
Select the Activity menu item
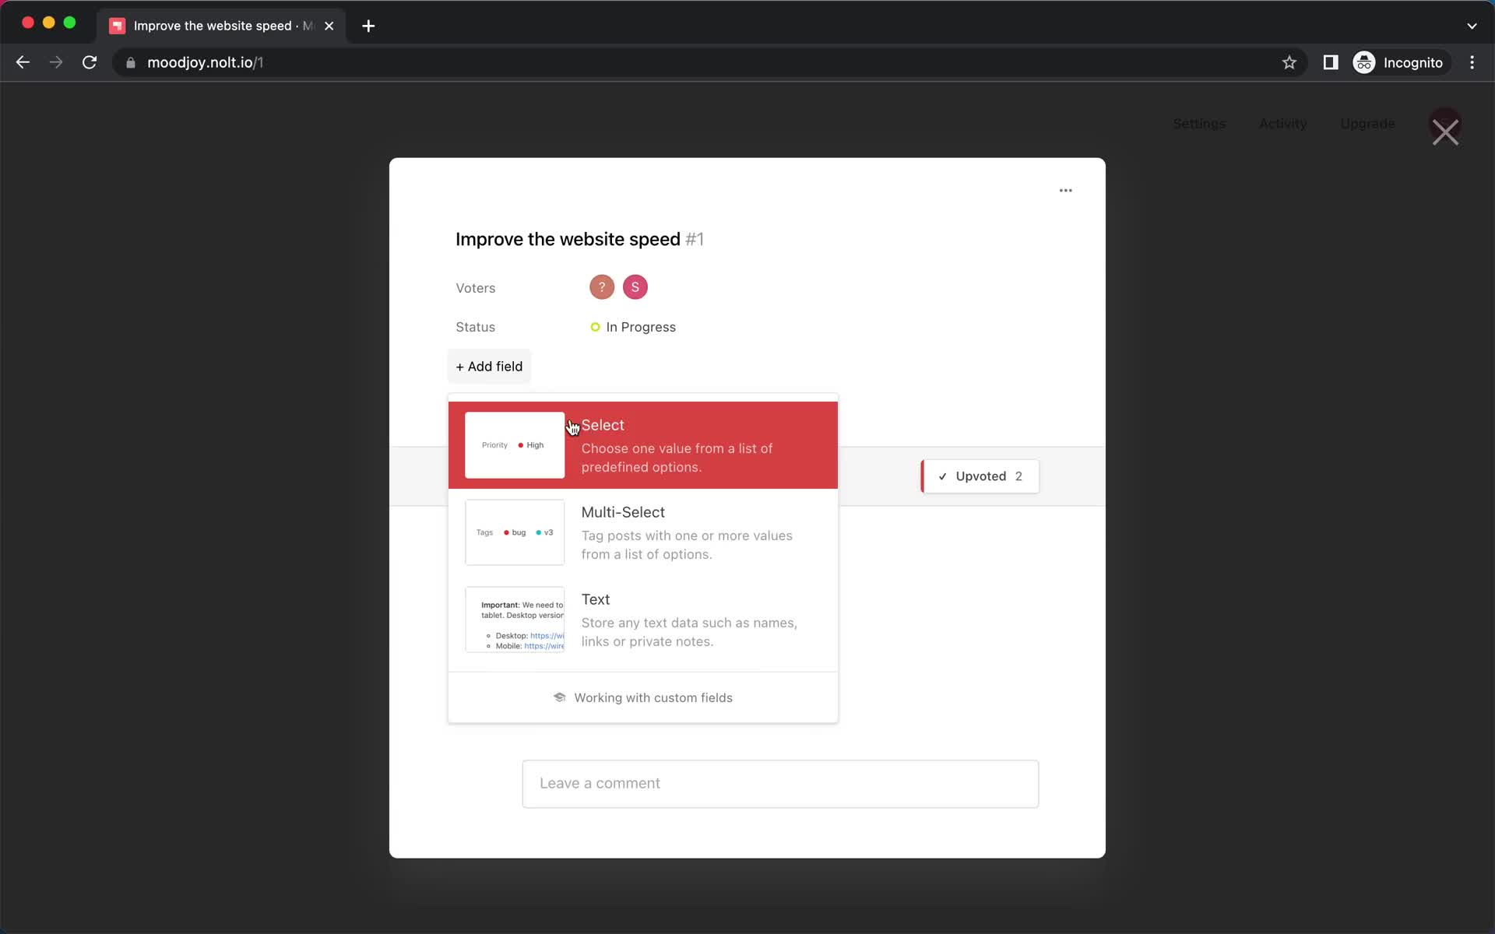[x=1283, y=123]
